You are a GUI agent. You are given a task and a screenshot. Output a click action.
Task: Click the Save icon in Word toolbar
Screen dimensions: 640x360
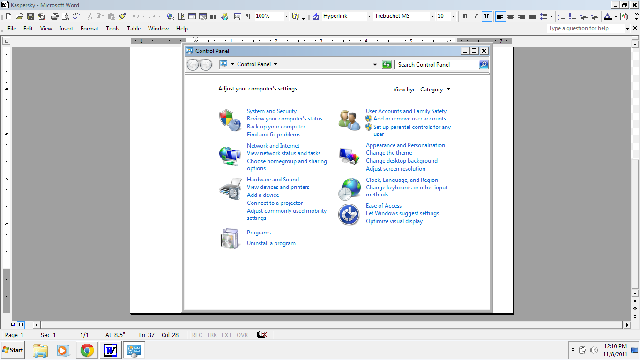pyautogui.click(x=30, y=16)
